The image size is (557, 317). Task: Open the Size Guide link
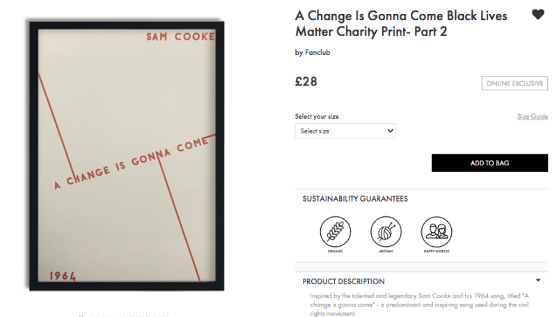(x=532, y=117)
